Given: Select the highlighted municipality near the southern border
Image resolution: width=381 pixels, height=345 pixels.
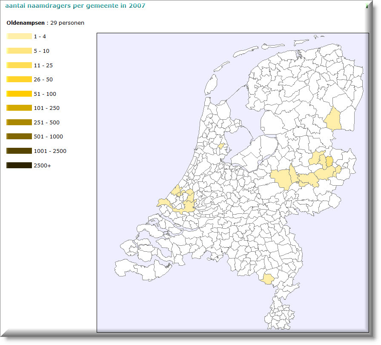Looking at the screenshot, I should coord(268,279).
